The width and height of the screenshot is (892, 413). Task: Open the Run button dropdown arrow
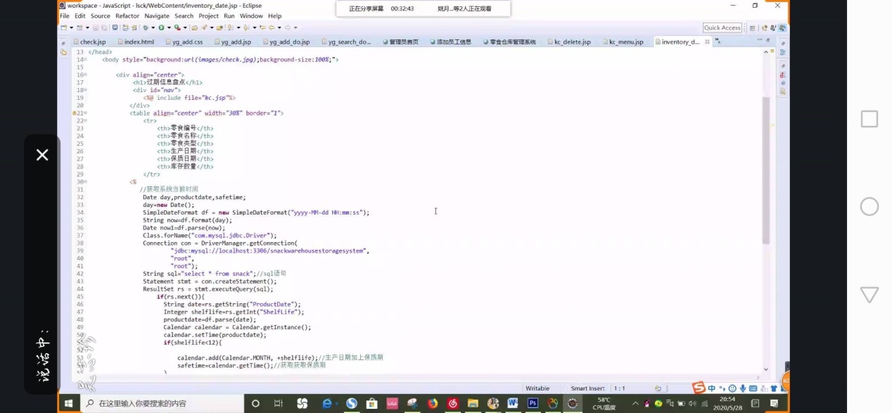tap(168, 27)
